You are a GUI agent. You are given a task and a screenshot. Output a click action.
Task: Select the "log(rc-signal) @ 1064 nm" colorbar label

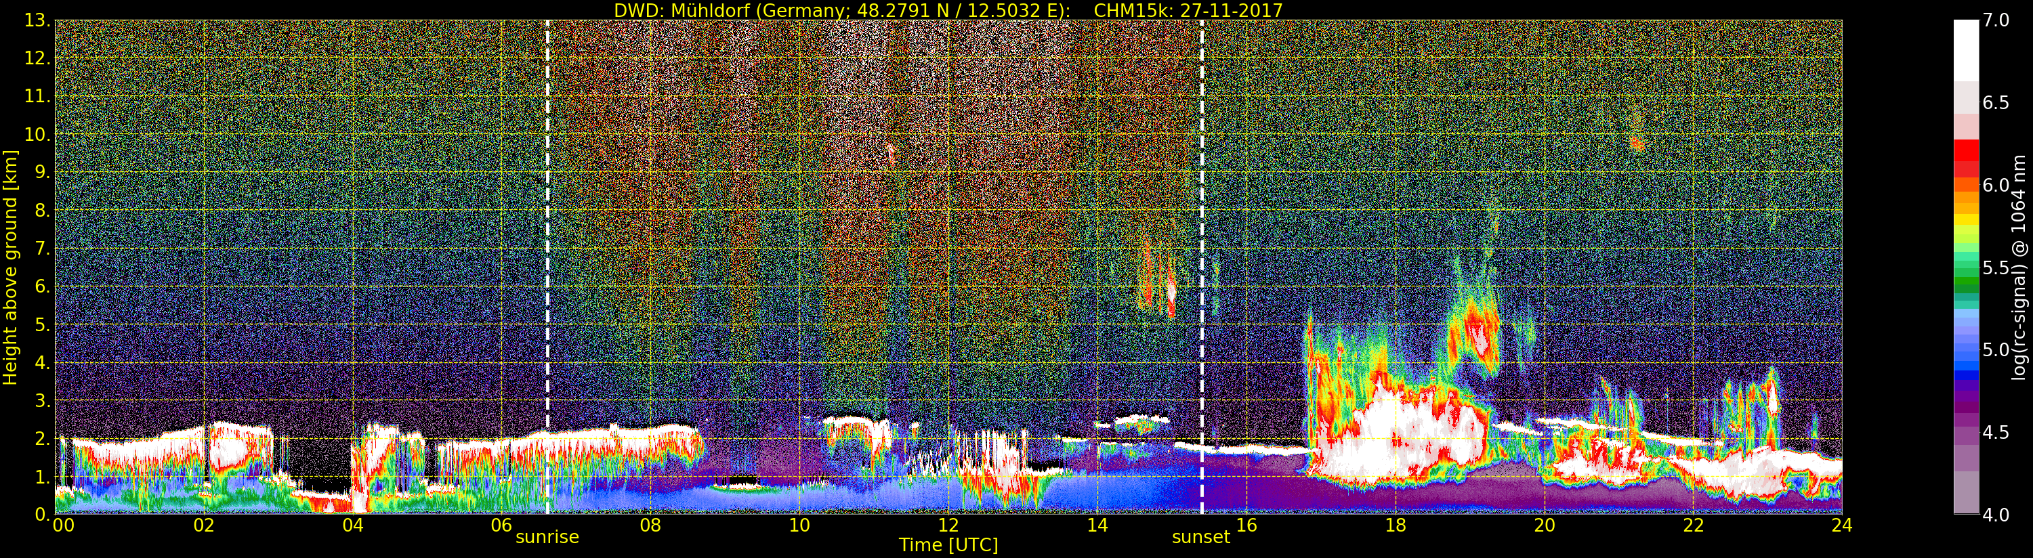pos(2019,267)
